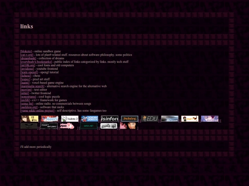This screenshot has height=186, width=249.
Task: Click 'collection of dreams' description
Action: pos(52,58)
